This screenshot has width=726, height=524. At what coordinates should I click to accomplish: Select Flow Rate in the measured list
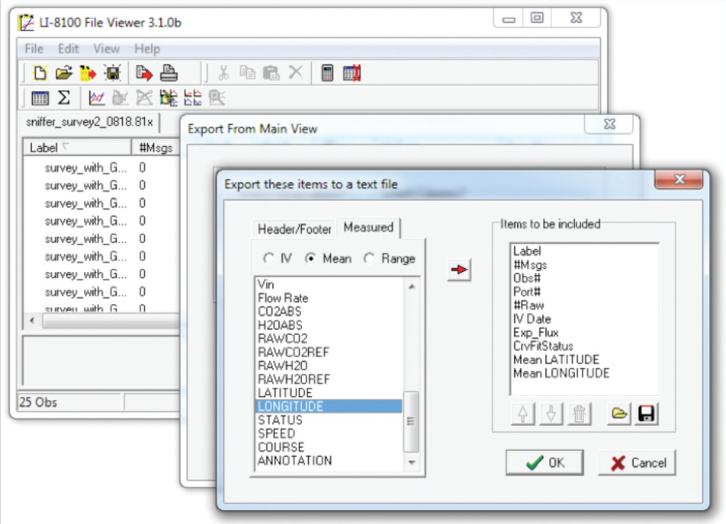(x=329, y=299)
